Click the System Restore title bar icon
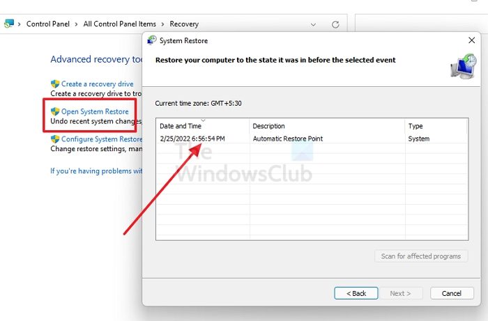This screenshot has width=488, height=321. click(151, 40)
